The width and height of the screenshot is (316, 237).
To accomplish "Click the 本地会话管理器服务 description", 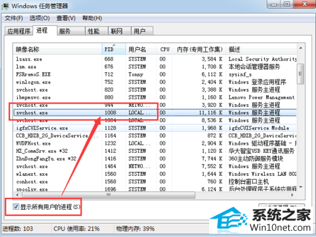I will [254, 67].
